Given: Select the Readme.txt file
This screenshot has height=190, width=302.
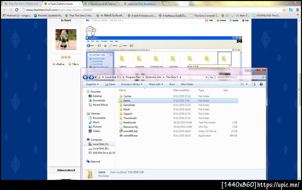Looking at the screenshot, I should pyautogui.click(x=129, y=123).
